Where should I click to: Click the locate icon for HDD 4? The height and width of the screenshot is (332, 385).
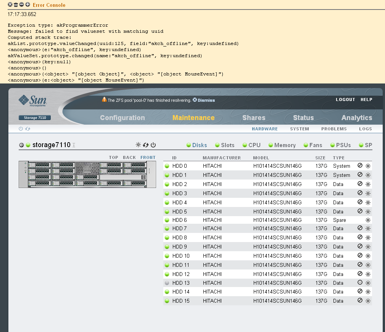pos(368,202)
